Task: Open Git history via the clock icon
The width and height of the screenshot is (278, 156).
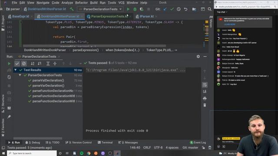Action: [179, 9]
